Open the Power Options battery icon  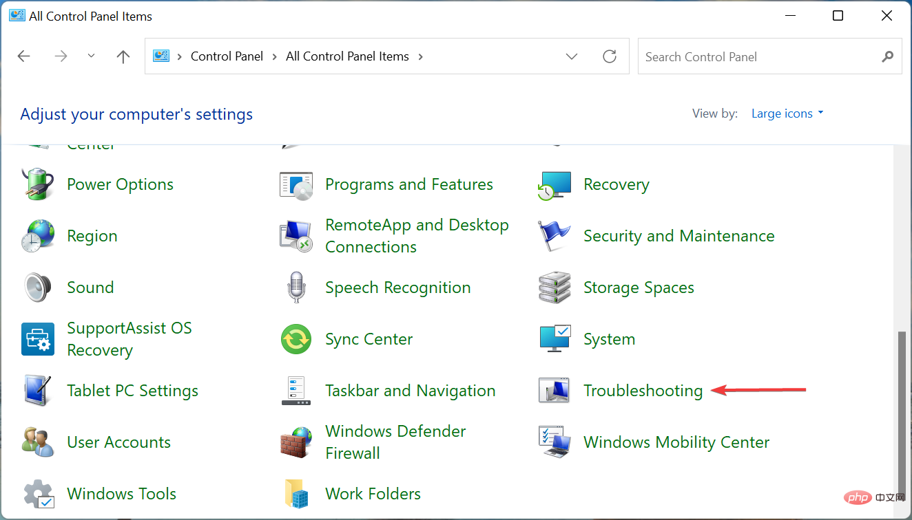click(x=38, y=184)
